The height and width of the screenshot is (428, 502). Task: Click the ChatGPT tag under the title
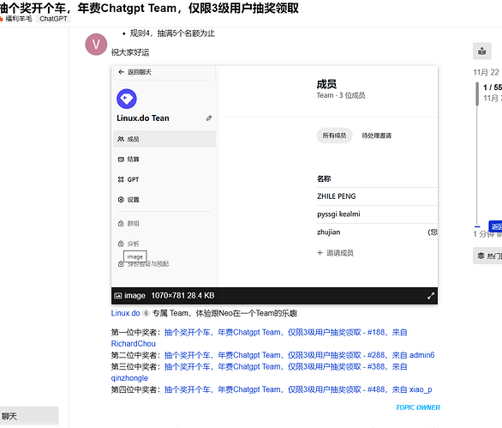[x=53, y=19]
